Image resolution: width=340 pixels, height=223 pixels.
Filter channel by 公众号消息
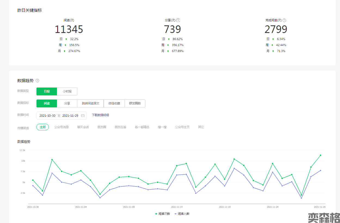coord(62,127)
